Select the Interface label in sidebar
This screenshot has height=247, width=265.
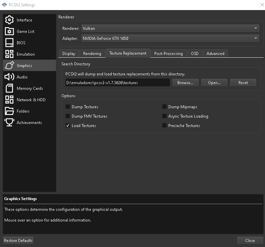[x=24, y=20]
